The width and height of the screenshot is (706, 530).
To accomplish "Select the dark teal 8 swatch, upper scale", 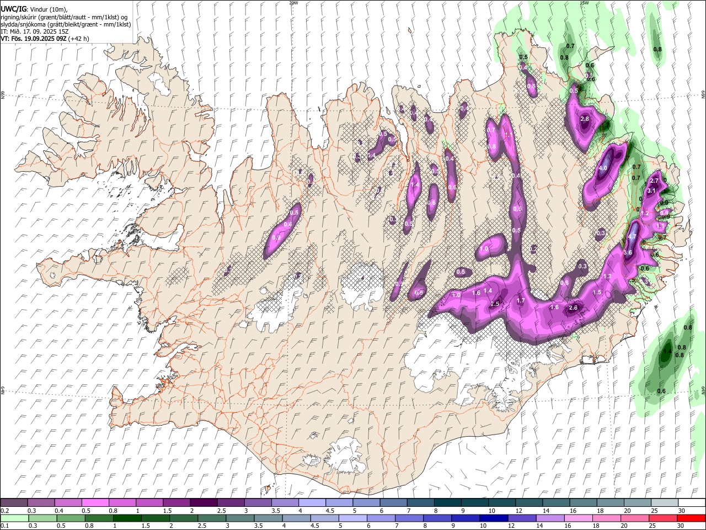I will [448, 502].
